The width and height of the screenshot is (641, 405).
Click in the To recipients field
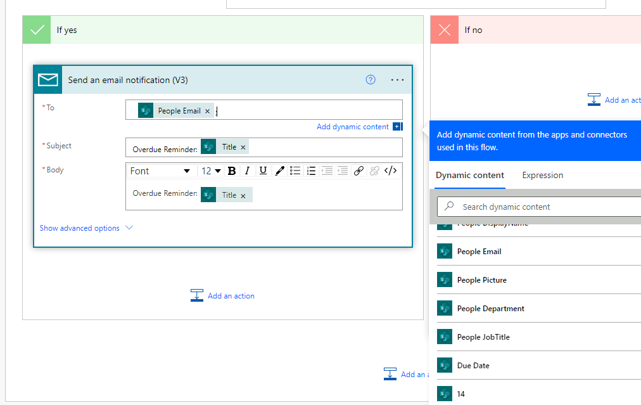click(x=264, y=110)
